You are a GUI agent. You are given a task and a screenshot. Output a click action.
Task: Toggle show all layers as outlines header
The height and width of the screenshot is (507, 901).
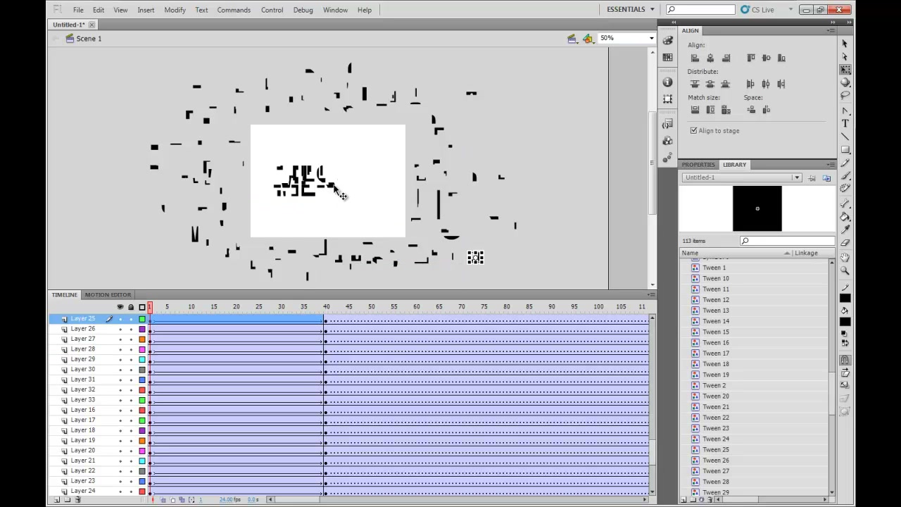(141, 307)
